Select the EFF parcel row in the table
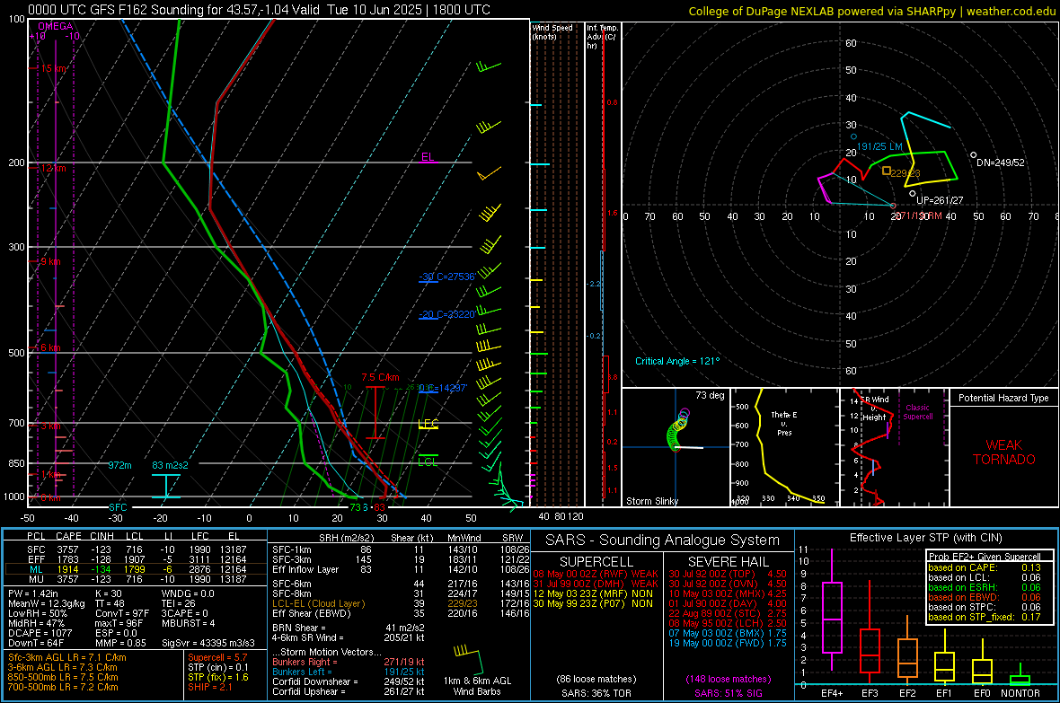The image size is (1060, 703). [136, 559]
